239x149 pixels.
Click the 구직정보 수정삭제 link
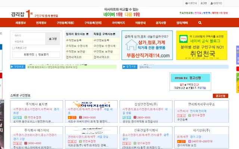point(77,46)
